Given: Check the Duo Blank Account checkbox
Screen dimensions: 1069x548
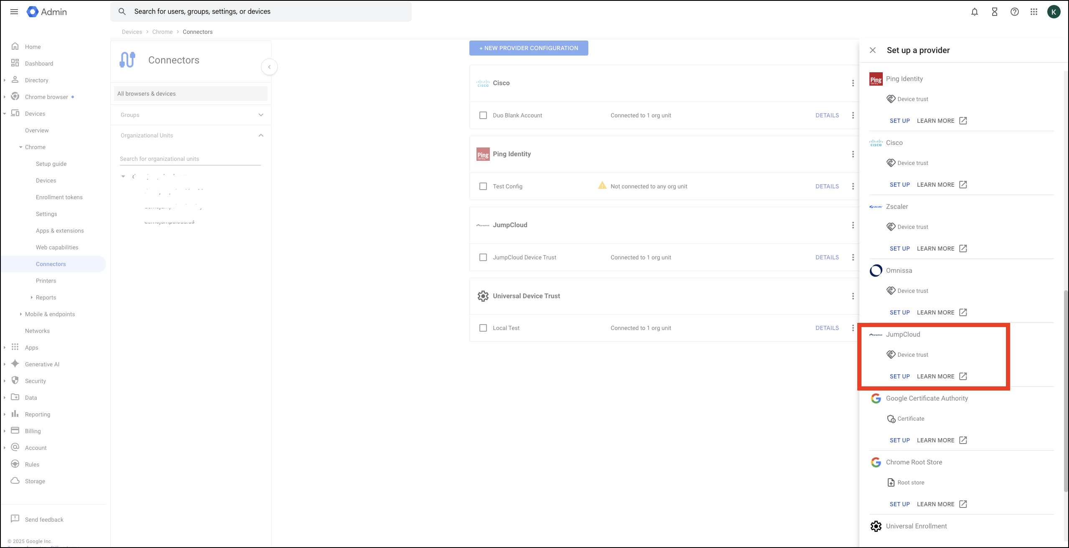Looking at the screenshot, I should (x=483, y=115).
